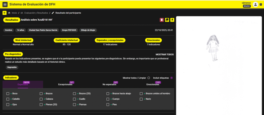Switch to the Emocionales indicators tab
Screen dimensions: 264x115
pos(153,84)
